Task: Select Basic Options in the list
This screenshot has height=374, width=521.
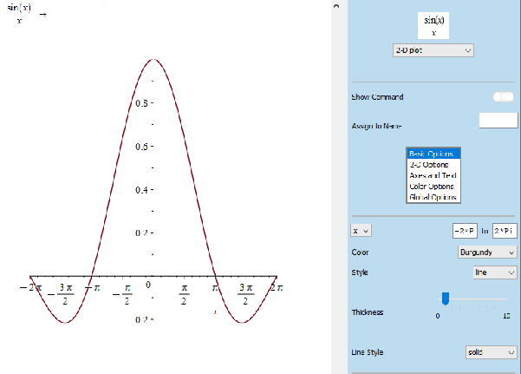Action: pyautogui.click(x=434, y=153)
